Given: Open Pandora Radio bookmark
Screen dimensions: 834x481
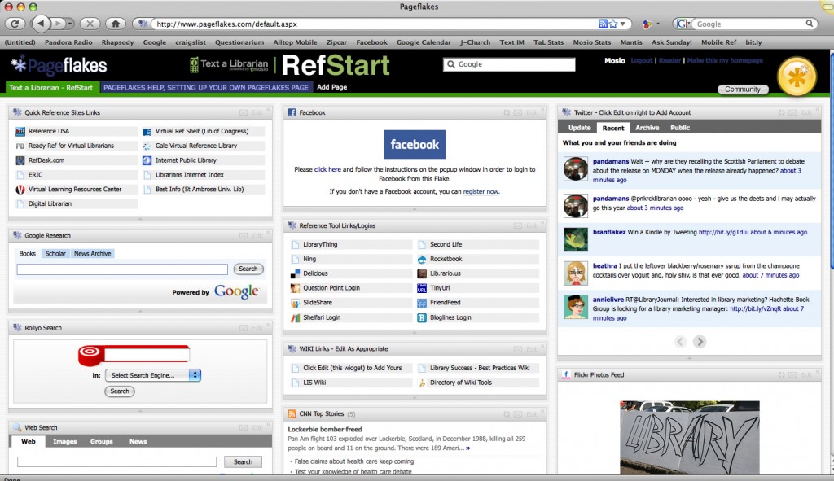Looking at the screenshot, I should pos(68,42).
